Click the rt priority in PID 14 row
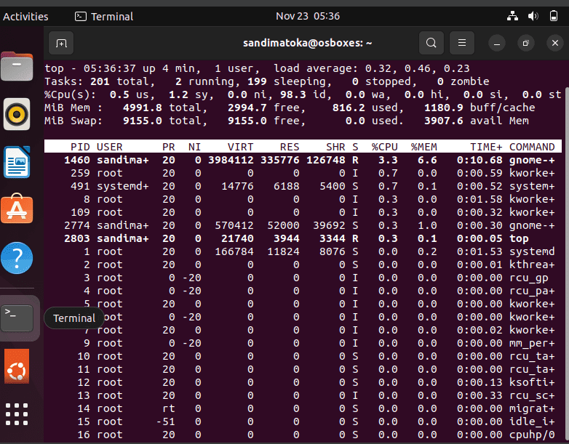The height and width of the screenshot is (444, 569). pyautogui.click(x=169, y=408)
